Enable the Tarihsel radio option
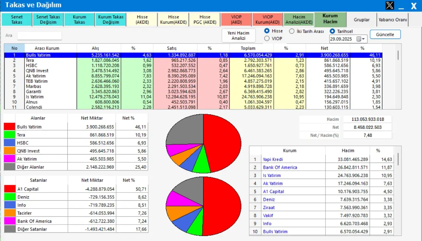Viewport: 422px width, 241px height. [x=332, y=31]
